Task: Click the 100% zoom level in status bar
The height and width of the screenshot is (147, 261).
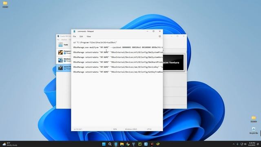Action: [x=115, y=129]
